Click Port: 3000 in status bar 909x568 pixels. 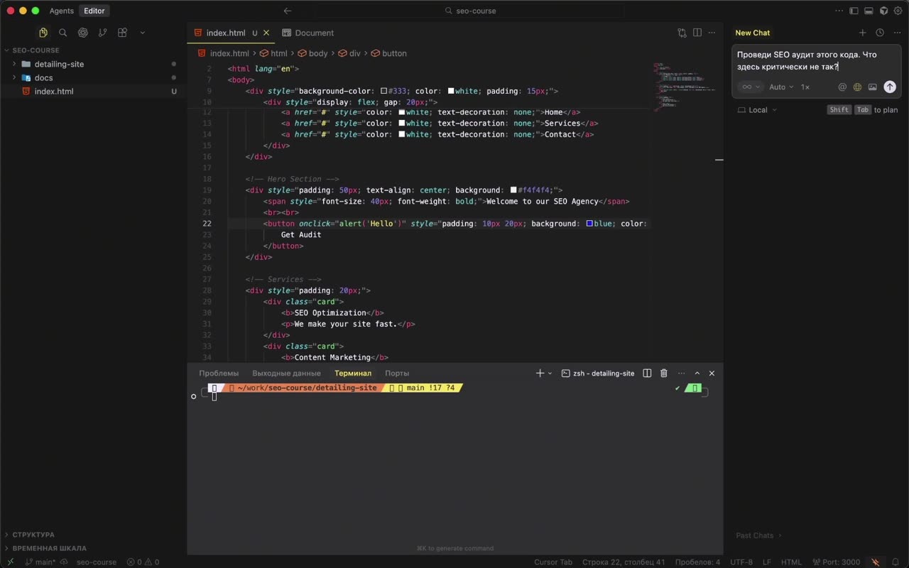836,562
